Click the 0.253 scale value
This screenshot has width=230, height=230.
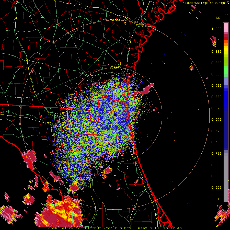click(x=216, y=188)
